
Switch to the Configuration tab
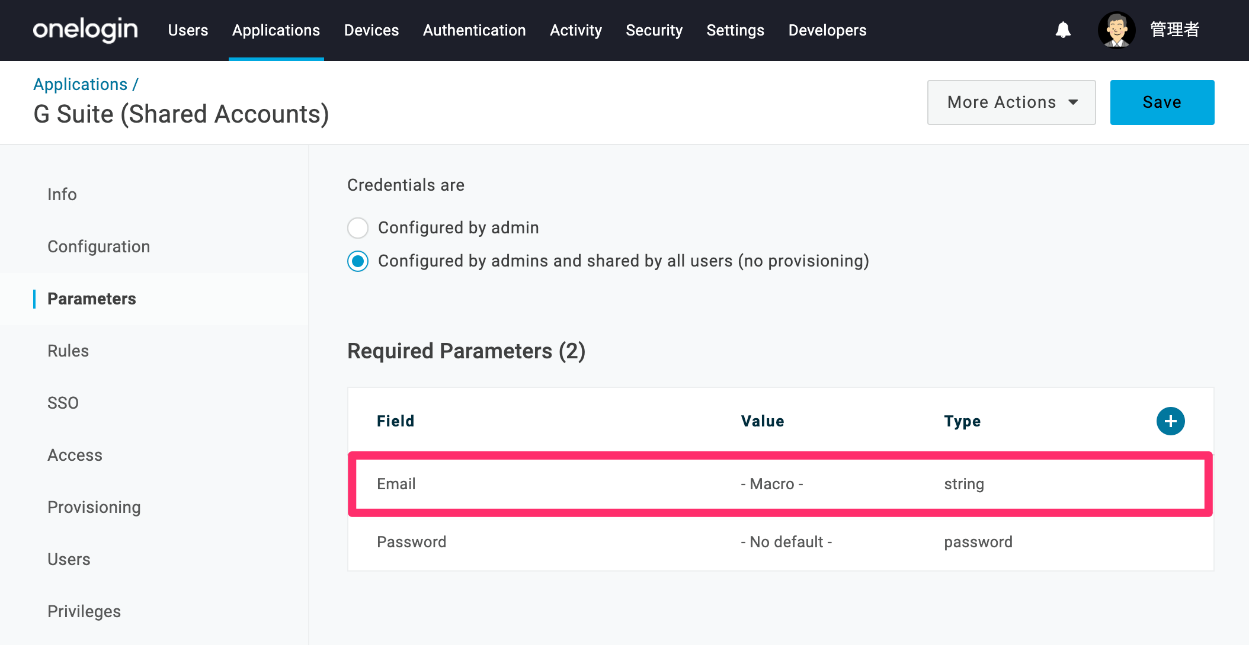99,246
